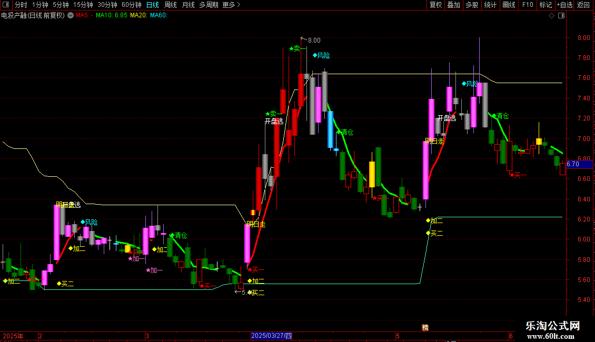The width and height of the screenshot is (595, 342).
Task: Open the 多周期 multi-period view
Action: click(209, 5)
